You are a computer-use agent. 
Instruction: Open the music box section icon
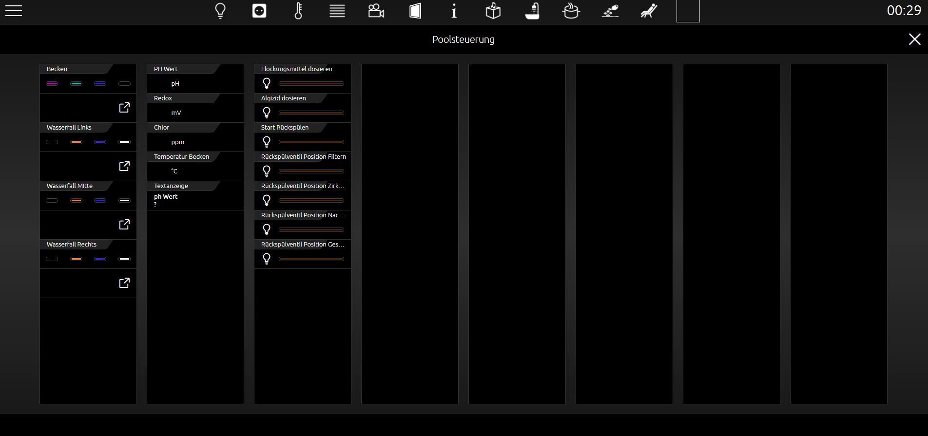(493, 11)
